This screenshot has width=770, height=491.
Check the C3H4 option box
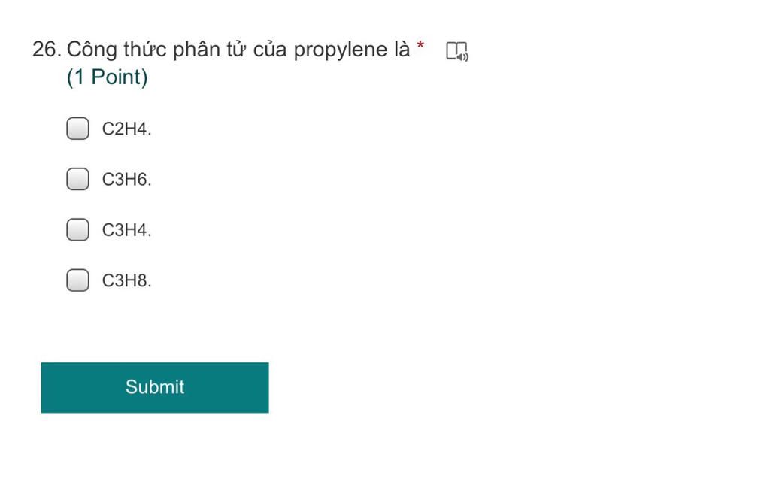pyautogui.click(x=77, y=229)
